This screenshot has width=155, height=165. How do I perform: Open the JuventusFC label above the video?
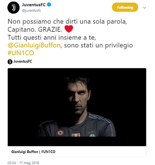pos(23,61)
